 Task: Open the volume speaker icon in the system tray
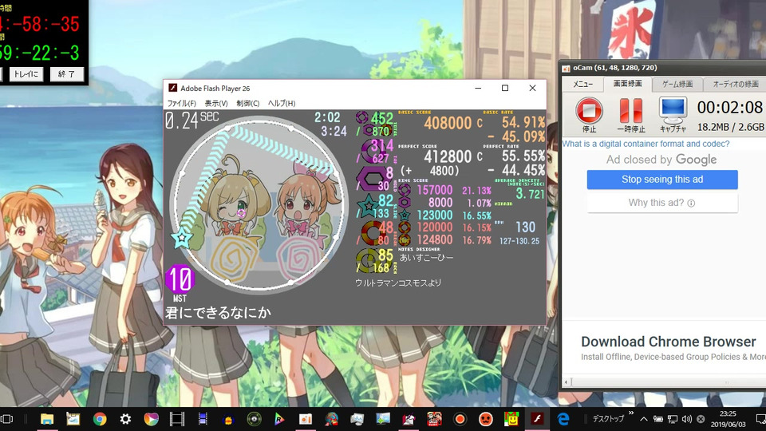pyautogui.click(x=687, y=419)
